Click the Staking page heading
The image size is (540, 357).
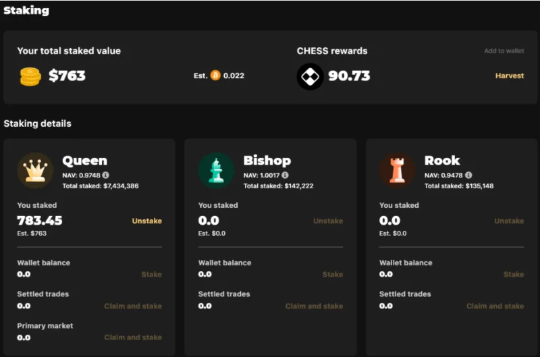click(26, 10)
